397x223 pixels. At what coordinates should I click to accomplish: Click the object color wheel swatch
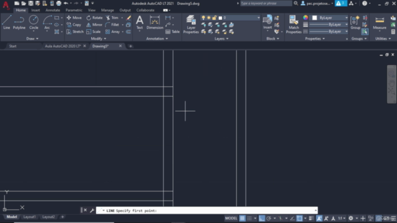click(306, 18)
